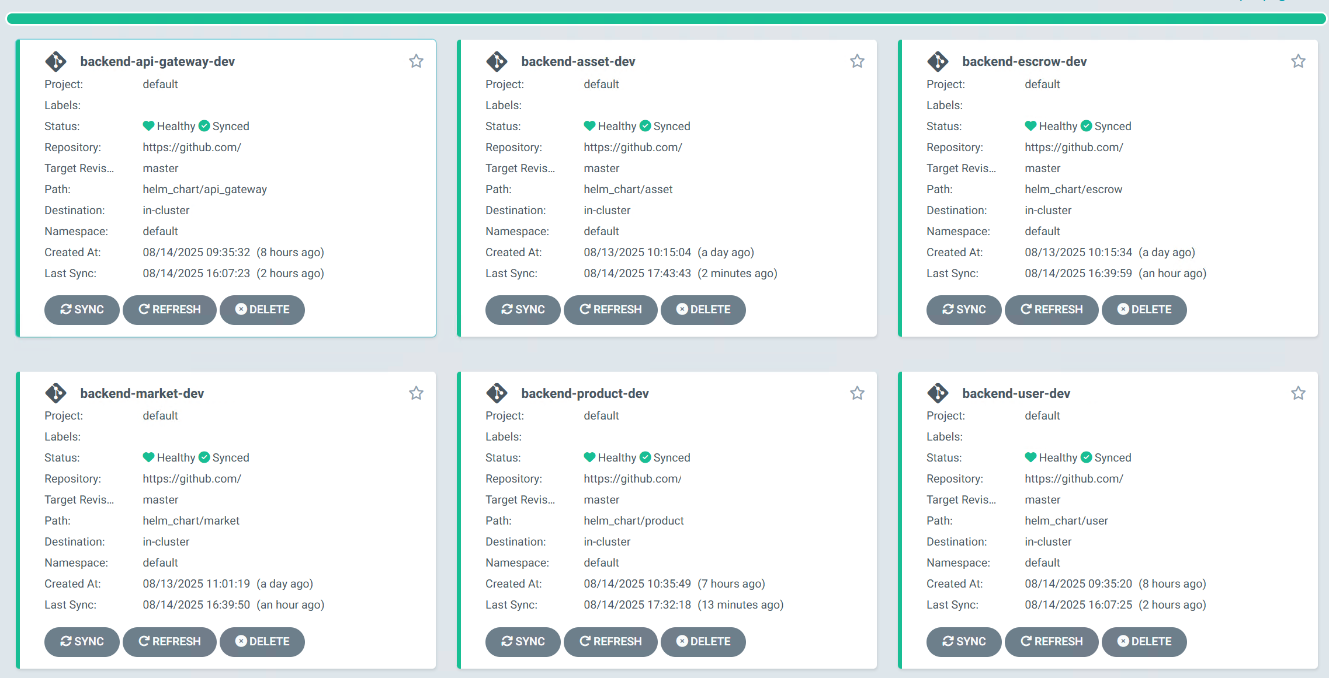Click the git icon of backend-asset-dev
This screenshot has width=1329, height=678.
(497, 61)
